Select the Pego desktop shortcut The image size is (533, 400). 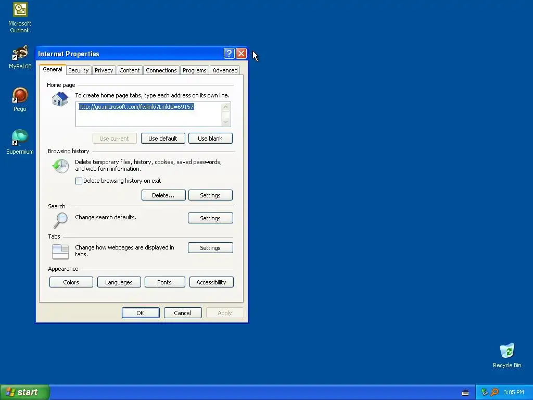[x=20, y=99]
